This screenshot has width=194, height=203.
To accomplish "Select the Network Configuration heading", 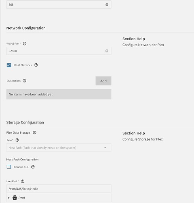I will click(26, 28).
